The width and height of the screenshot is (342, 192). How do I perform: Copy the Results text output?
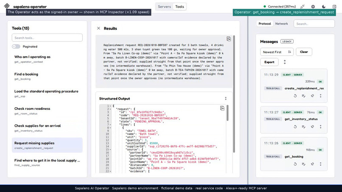(229, 39)
